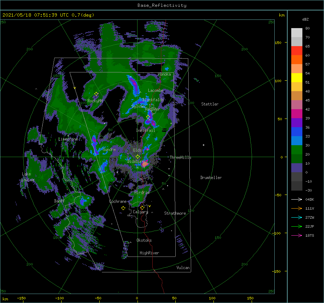Viewport: 324px width, 303px height.
Task: Click the Airdrie city label
Action: tap(142, 192)
